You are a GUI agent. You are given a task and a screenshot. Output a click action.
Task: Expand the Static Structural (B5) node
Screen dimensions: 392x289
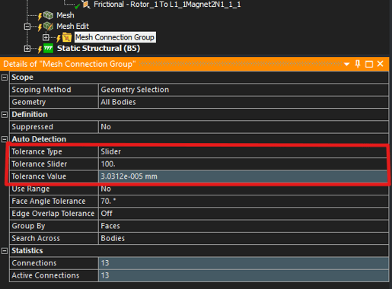(x=27, y=48)
